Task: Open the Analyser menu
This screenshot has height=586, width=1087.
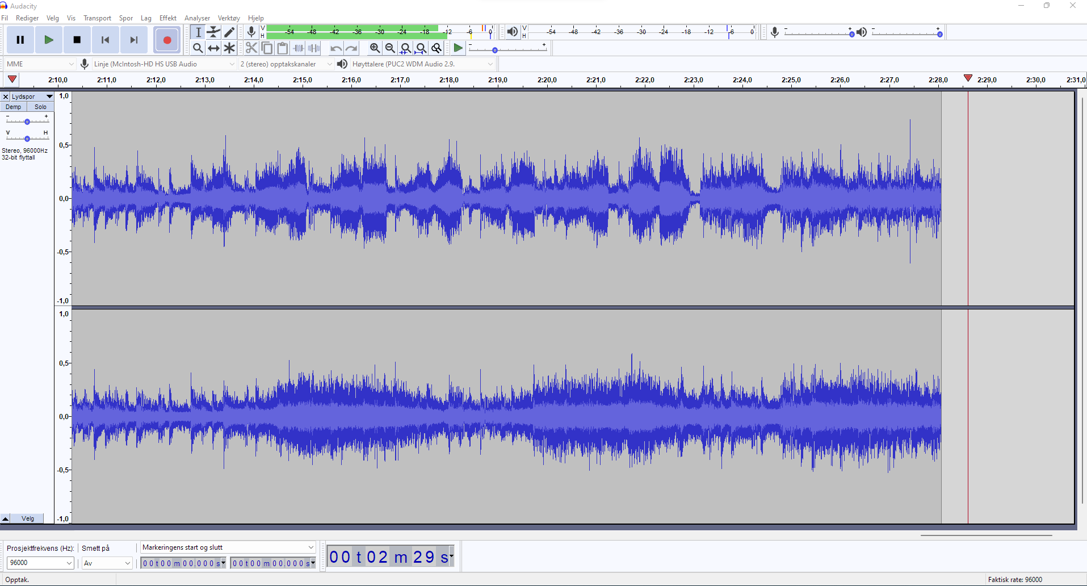Action: pyautogui.click(x=197, y=18)
